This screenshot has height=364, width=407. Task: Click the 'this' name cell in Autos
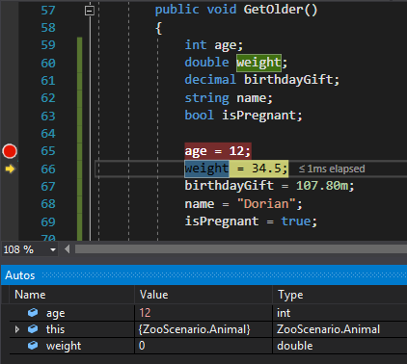[x=55, y=329]
